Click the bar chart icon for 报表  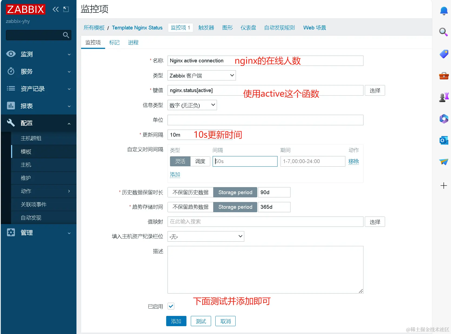pyautogui.click(x=11, y=106)
